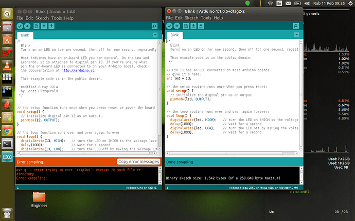Open sketch icon in Arduino 1.0.5 window

(x=193, y=26)
